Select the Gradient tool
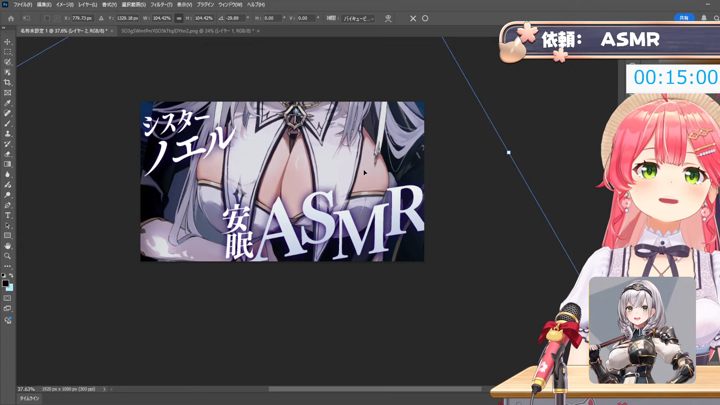This screenshot has width=720, height=405. (x=7, y=164)
